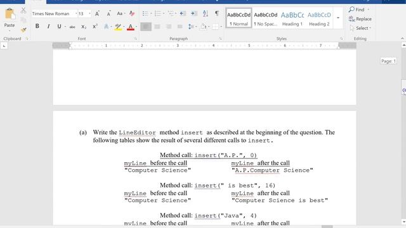Screen dimensions: 406x228
Task: Show or hide paragraph marks
Action: [217, 13]
